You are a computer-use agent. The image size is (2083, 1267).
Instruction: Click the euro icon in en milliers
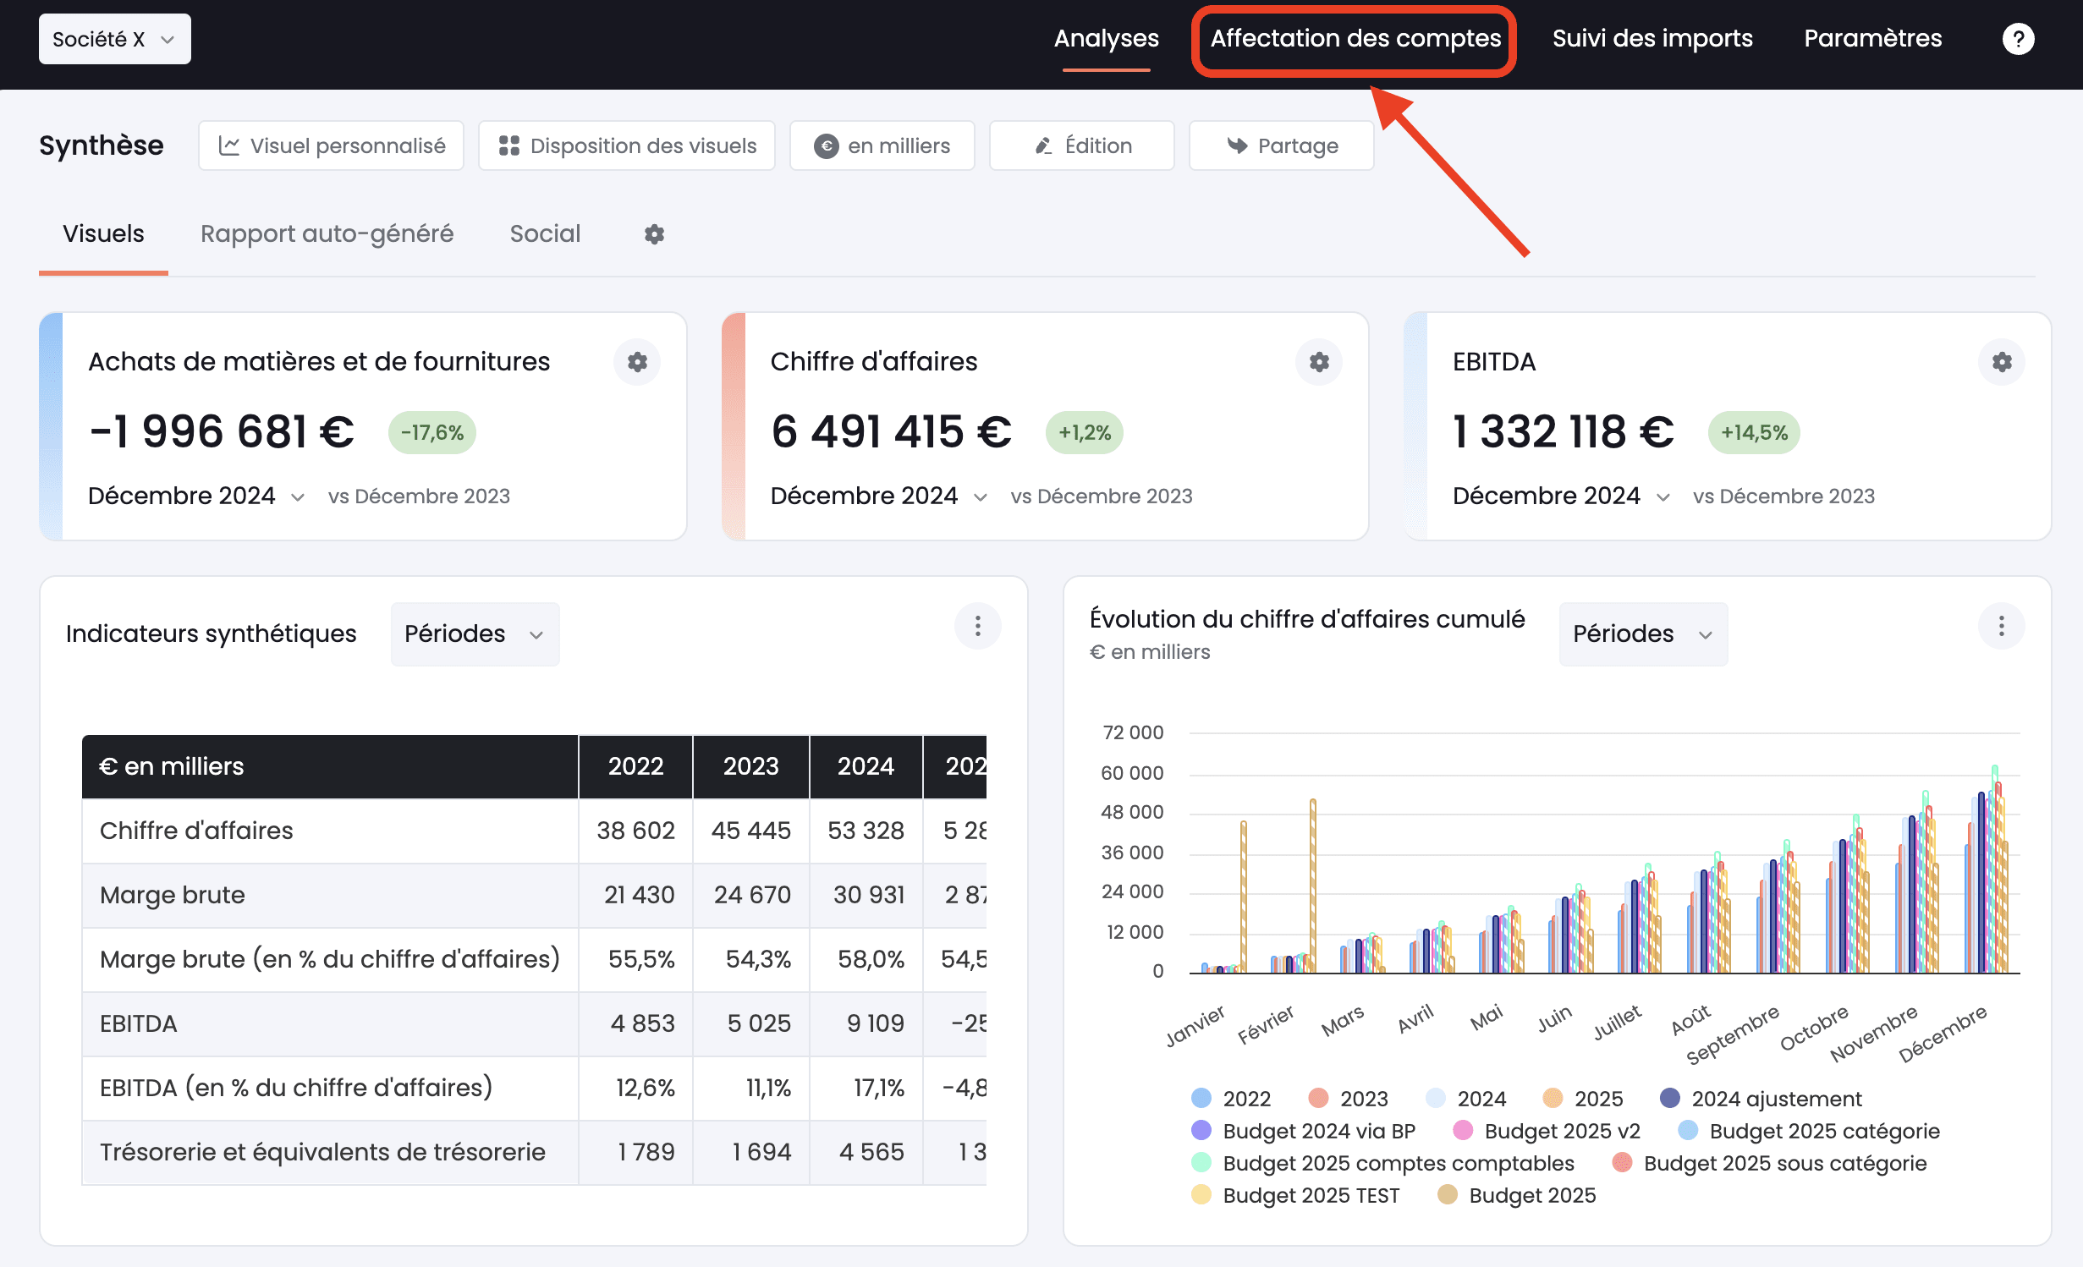click(x=826, y=146)
